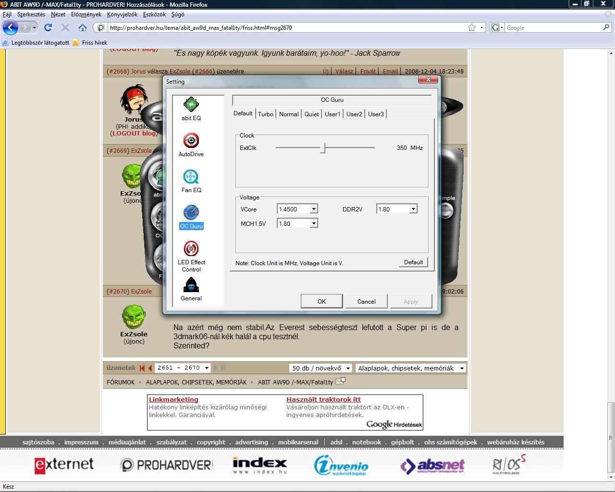Open index.hu logo in footer
615x492 pixels.
click(260, 465)
